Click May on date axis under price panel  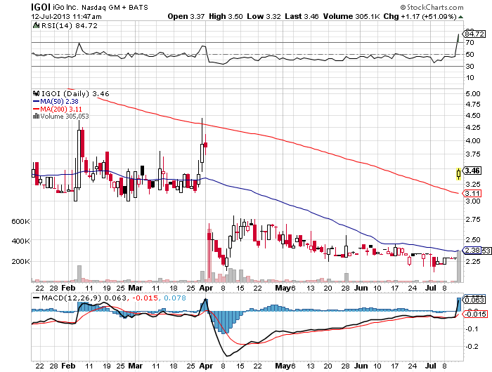pyautogui.click(x=283, y=288)
